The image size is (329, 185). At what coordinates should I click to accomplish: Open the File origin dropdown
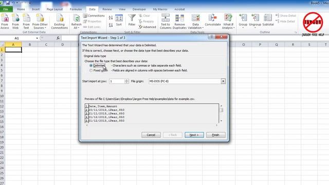click(x=223, y=81)
